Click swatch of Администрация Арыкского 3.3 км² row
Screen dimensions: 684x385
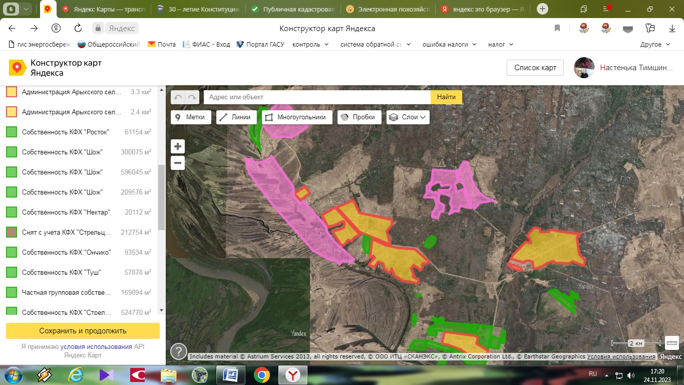pyautogui.click(x=12, y=92)
